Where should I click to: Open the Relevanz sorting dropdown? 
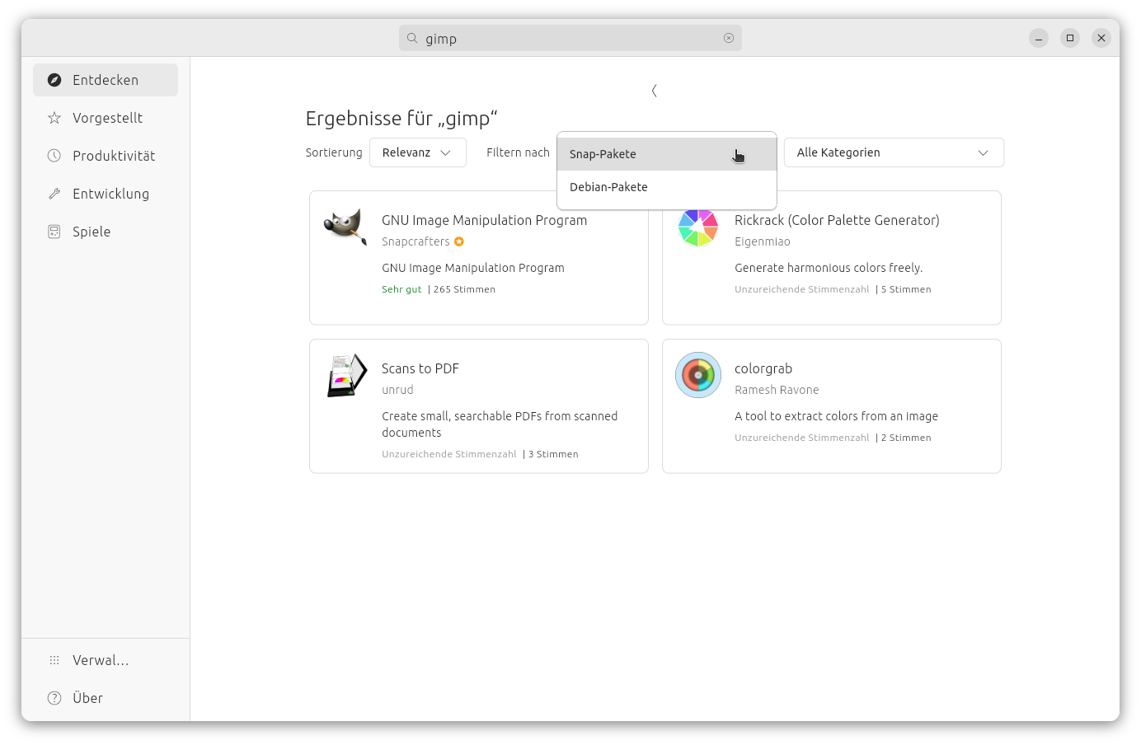click(x=417, y=152)
